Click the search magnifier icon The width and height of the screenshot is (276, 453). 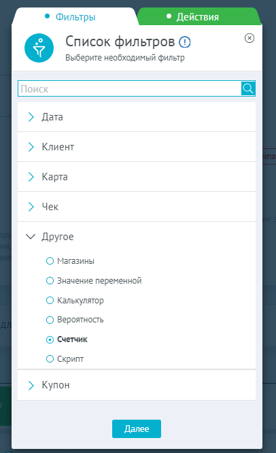pyautogui.click(x=248, y=88)
